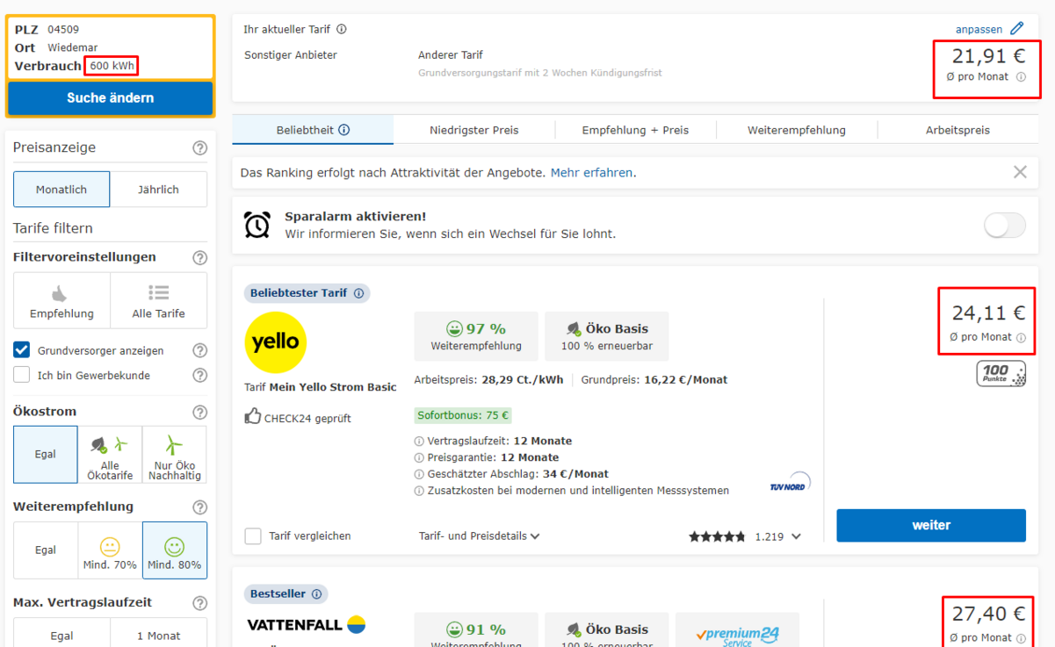Select Jährlich price display

(159, 190)
